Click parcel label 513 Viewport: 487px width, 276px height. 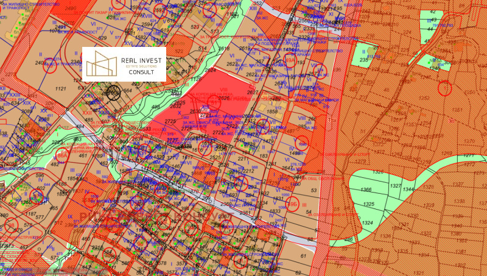pos(215,31)
